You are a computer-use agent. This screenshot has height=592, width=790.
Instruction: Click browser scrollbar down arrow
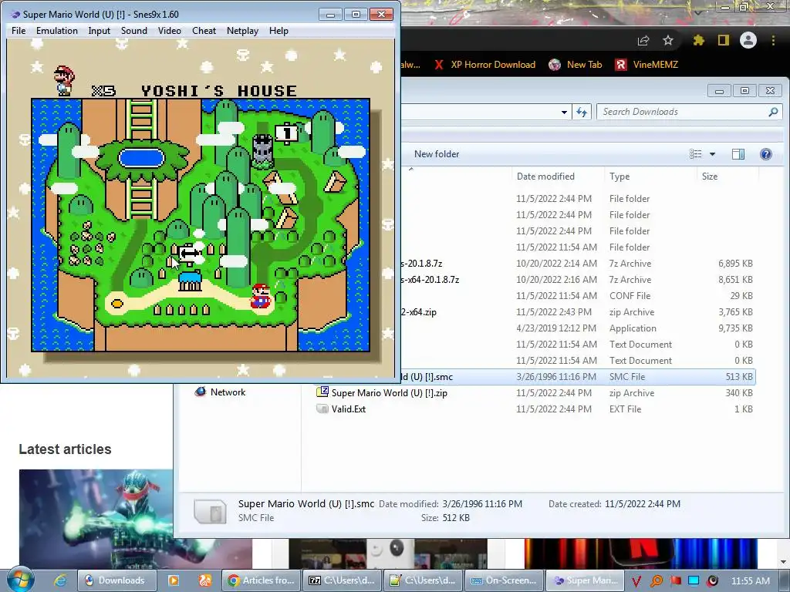click(x=784, y=562)
